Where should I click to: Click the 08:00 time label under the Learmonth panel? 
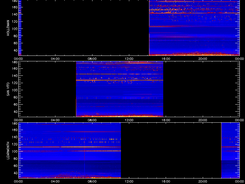coord(92,182)
